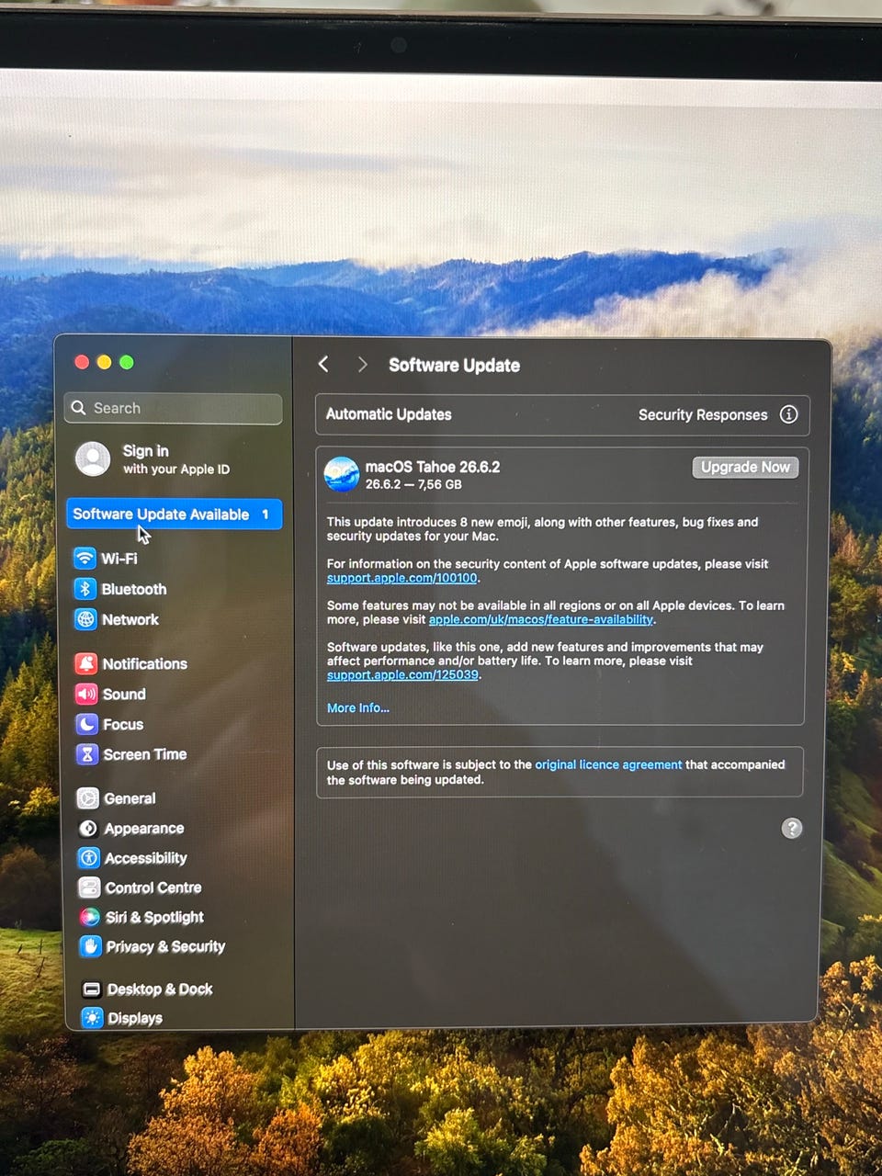
Task: Click the Focus moon icon
Action: (86, 724)
